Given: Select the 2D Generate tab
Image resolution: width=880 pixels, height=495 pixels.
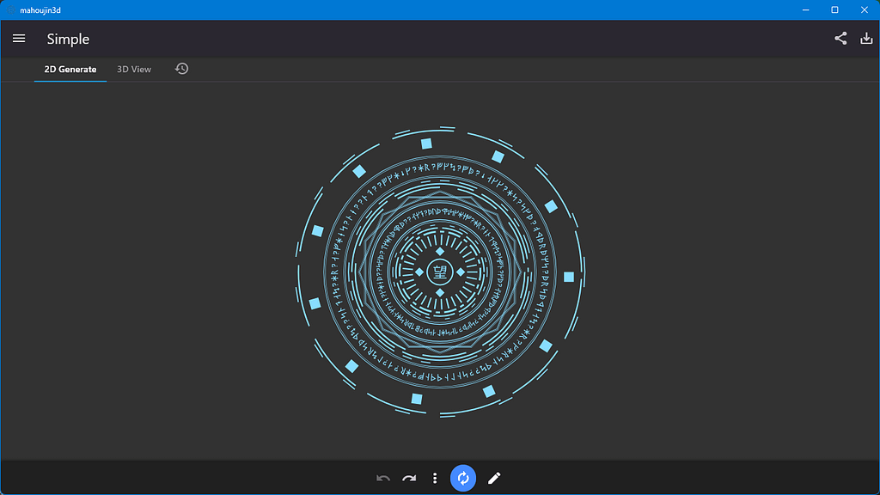Looking at the screenshot, I should tap(70, 69).
